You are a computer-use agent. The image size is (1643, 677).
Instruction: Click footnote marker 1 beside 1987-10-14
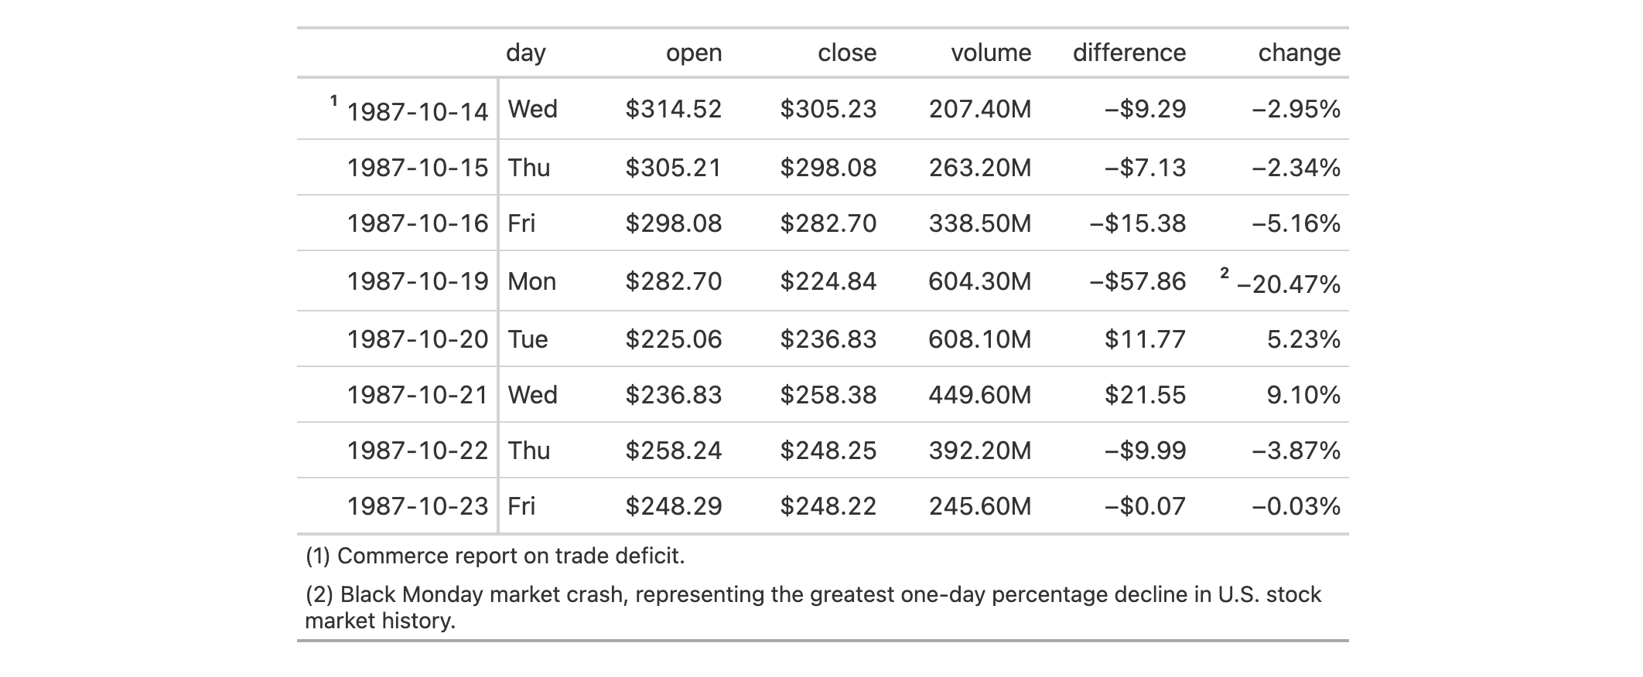tap(334, 100)
